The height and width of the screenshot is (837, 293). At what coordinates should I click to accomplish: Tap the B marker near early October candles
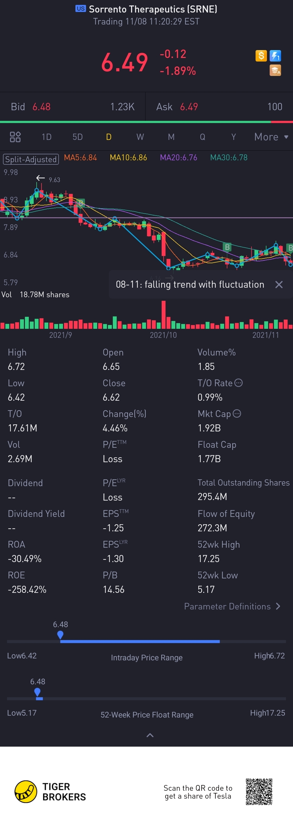coord(81,203)
